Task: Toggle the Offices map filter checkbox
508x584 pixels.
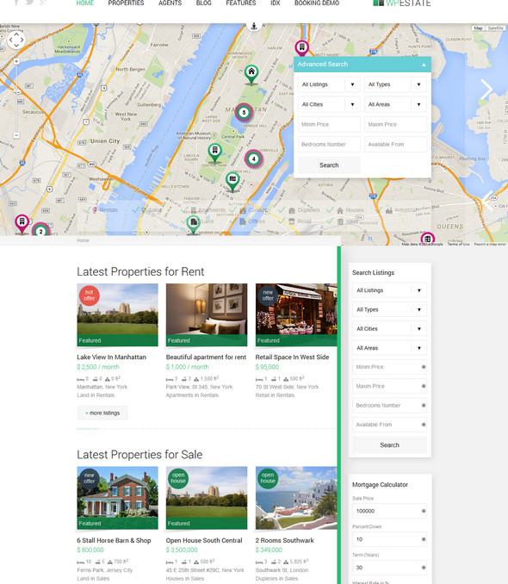Action: tap(232, 221)
